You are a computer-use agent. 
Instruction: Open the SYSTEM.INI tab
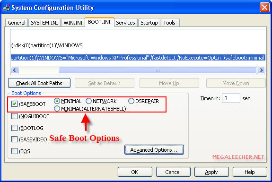point(44,23)
